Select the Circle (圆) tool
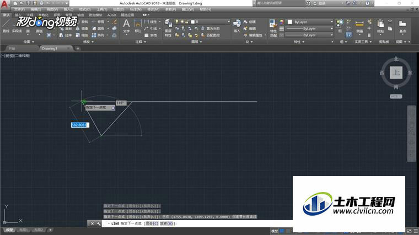The height and width of the screenshot is (235, 419). pyautogui.click(x=28, y=31)
